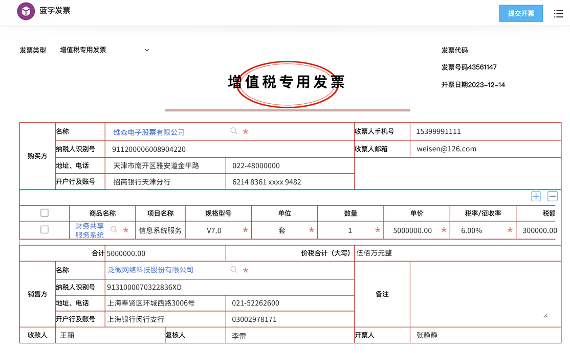Viewport: 570px width, 353px height.
Task: Click the minus icon to remove row
Action: [x=552, y=196]
